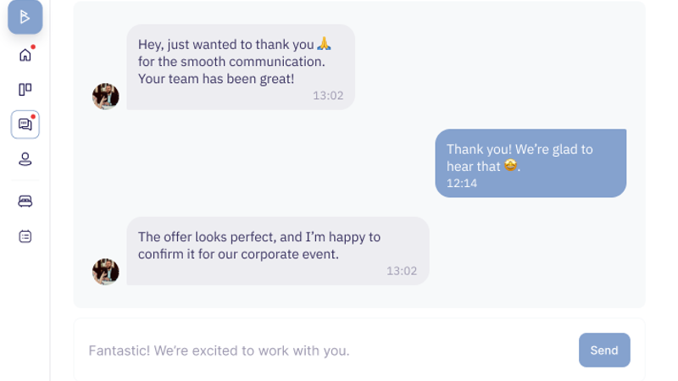Viewport: 678px width, 381px height.
Task: Click the smiling emoji in the reply
Action: coord(510,166)
